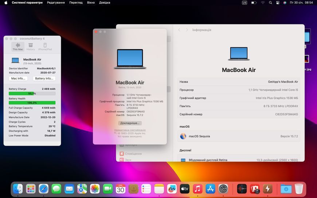The width and height of the screenshot is (317, 198).
Task: Open Contacts app in the Dock
Action: (x=133, y=189)
